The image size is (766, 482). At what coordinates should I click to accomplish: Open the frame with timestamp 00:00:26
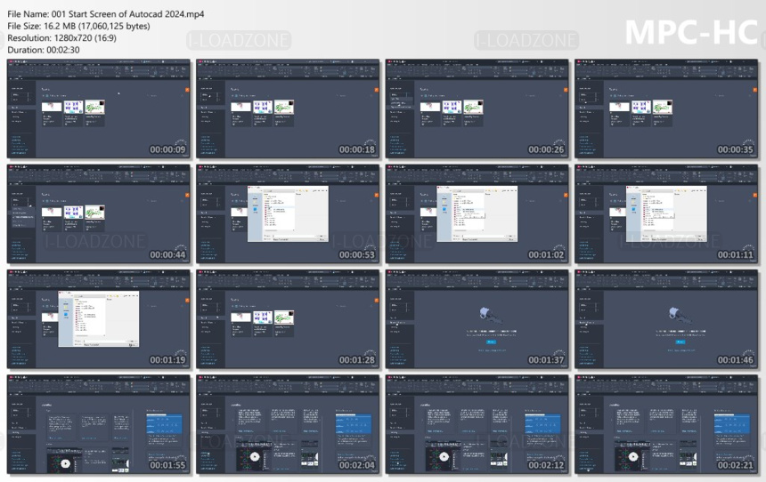click(477, 108)
